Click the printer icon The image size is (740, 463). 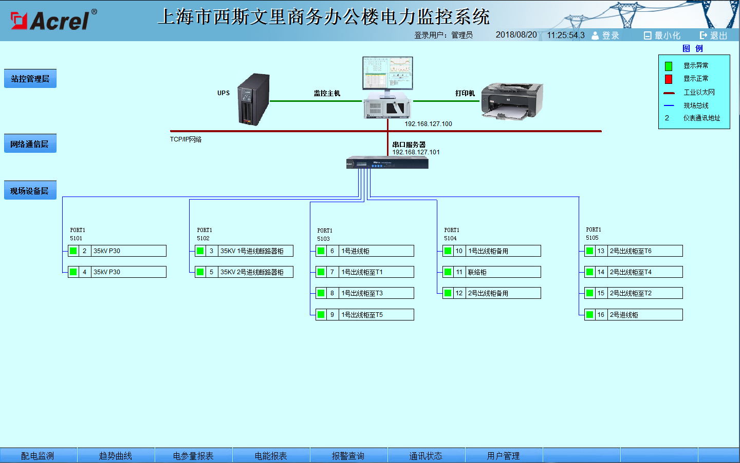(x=512, y=101)
